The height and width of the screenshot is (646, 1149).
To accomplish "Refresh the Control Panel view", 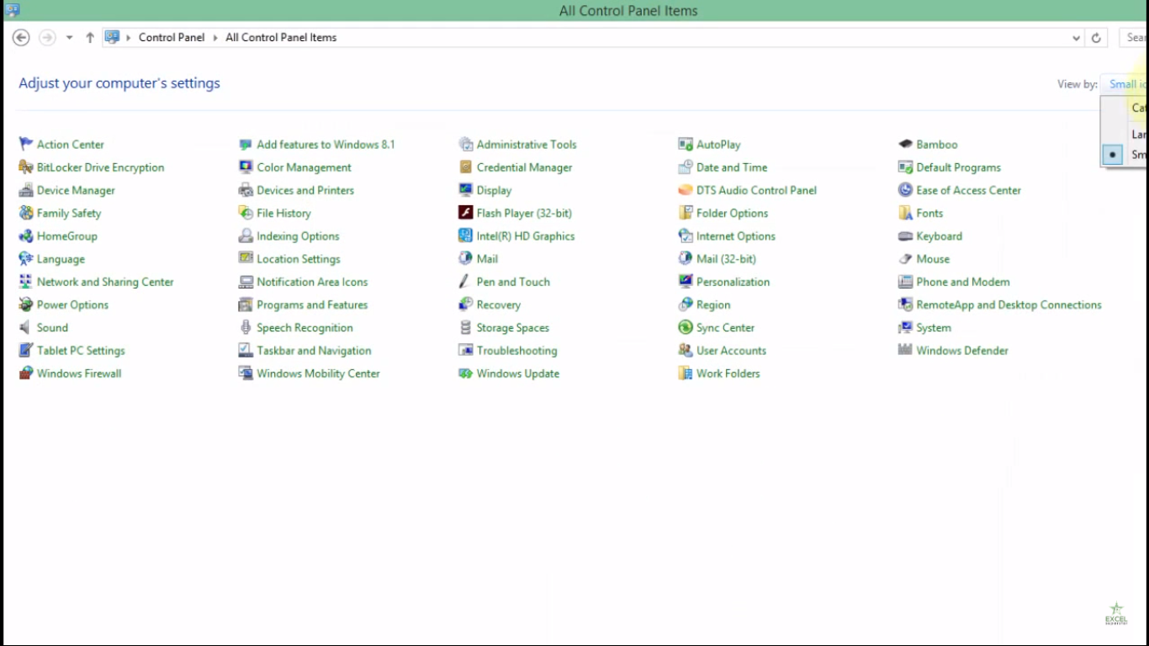I will (1096, 38).
